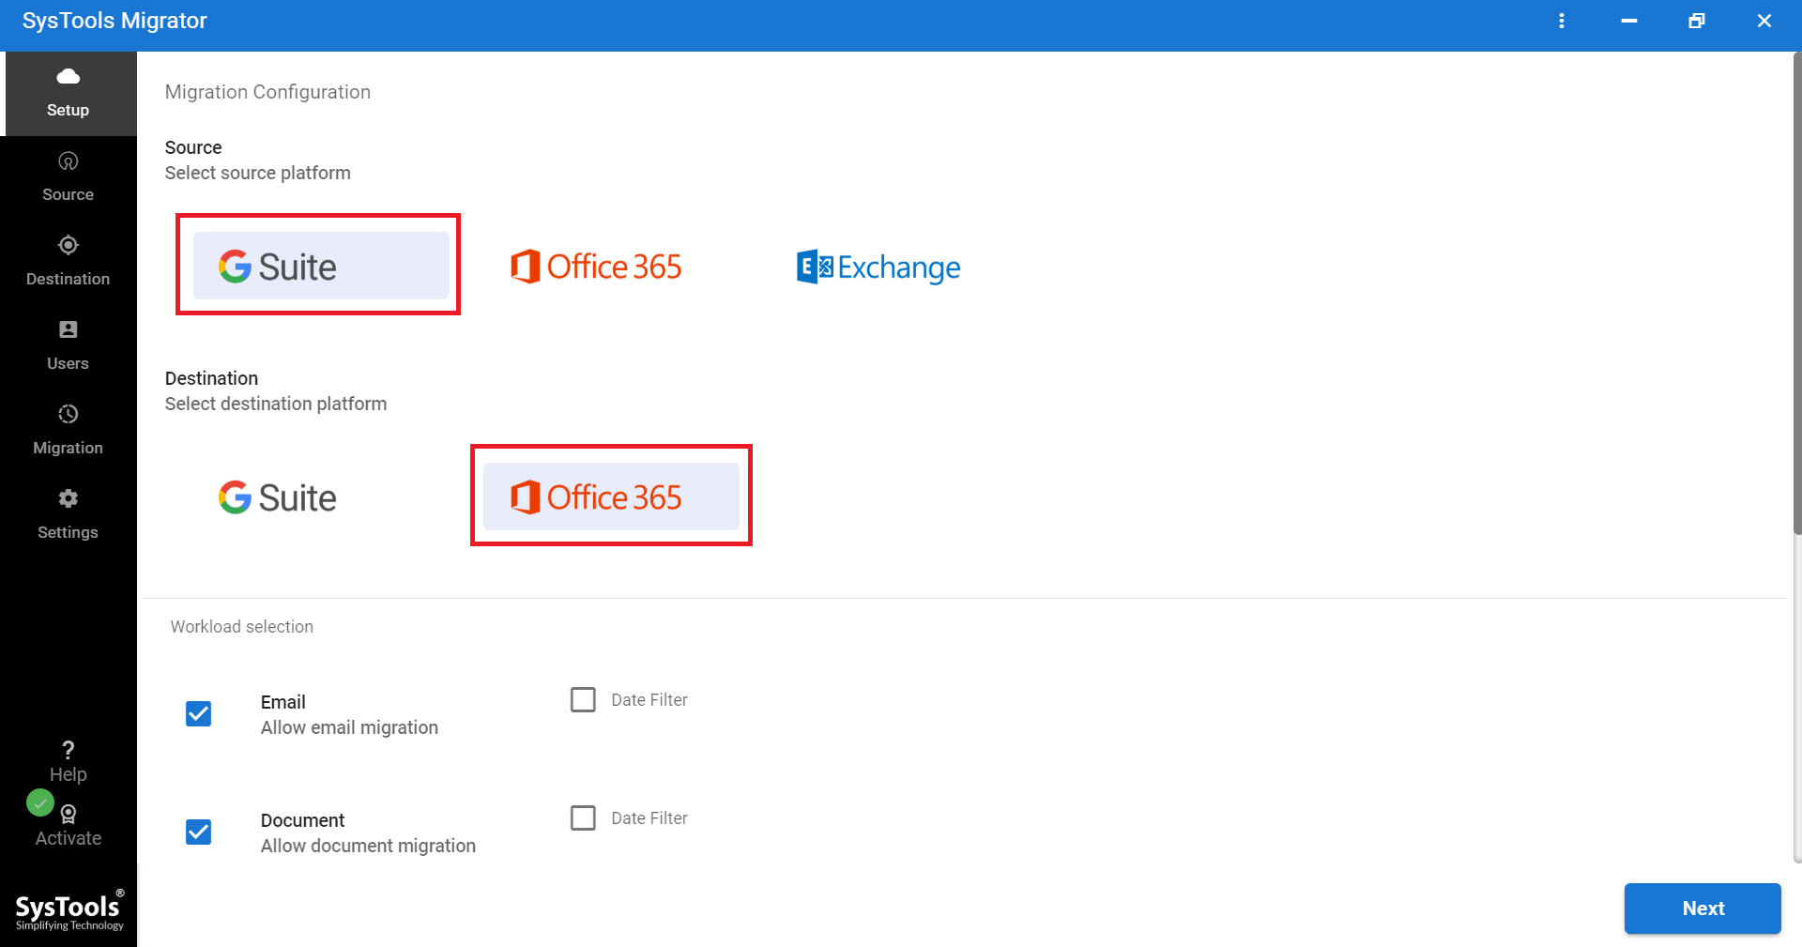The width and height of the screenshot is (1802, 947).
Task: Click the green activation checkmark icon
Action: click(x=40, y=803)
